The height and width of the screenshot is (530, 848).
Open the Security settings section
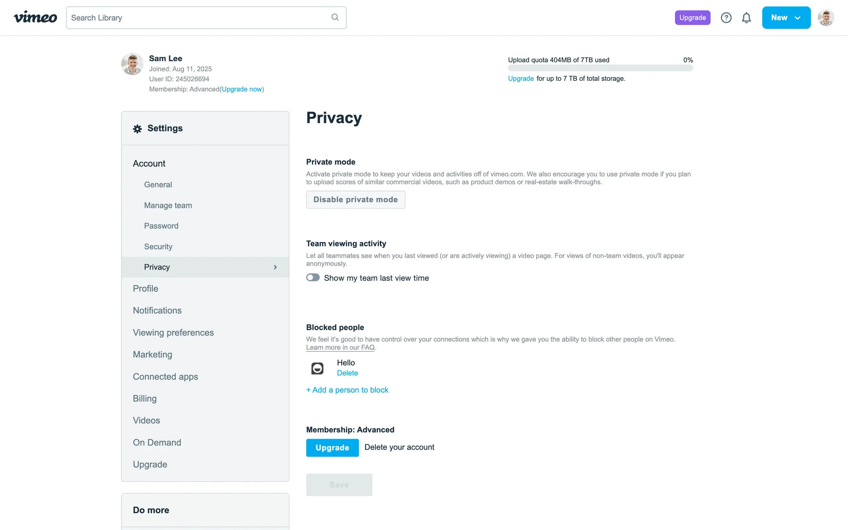(158, 246)
